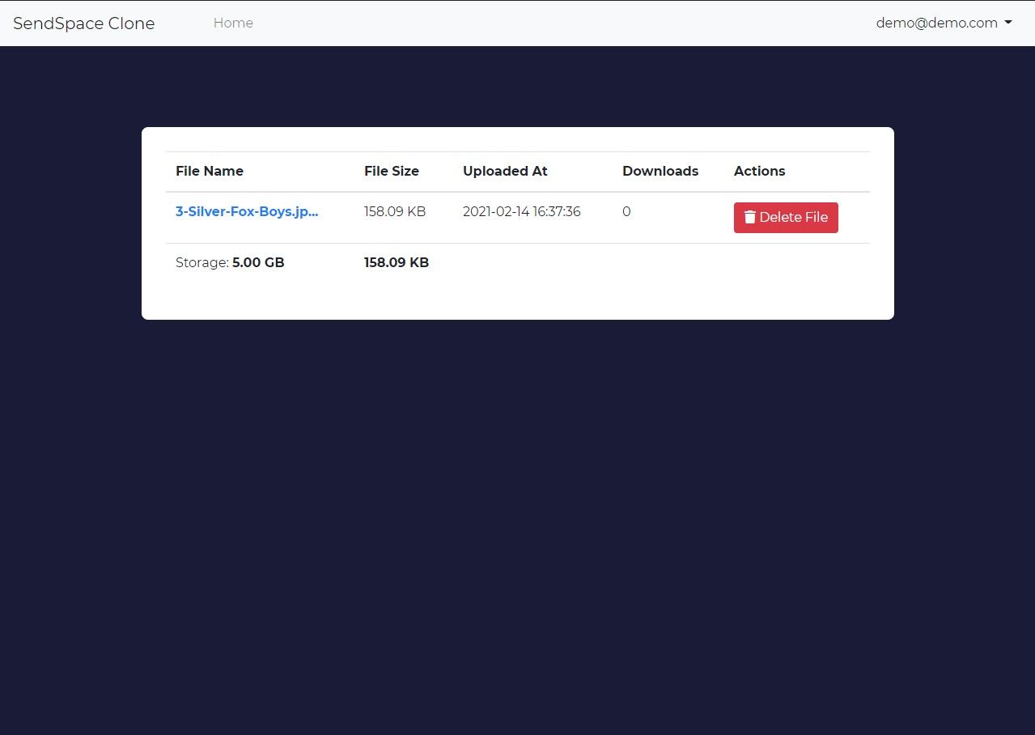
Task: Click the bold total 158.09 KB value
Action: tap(397, 262)
